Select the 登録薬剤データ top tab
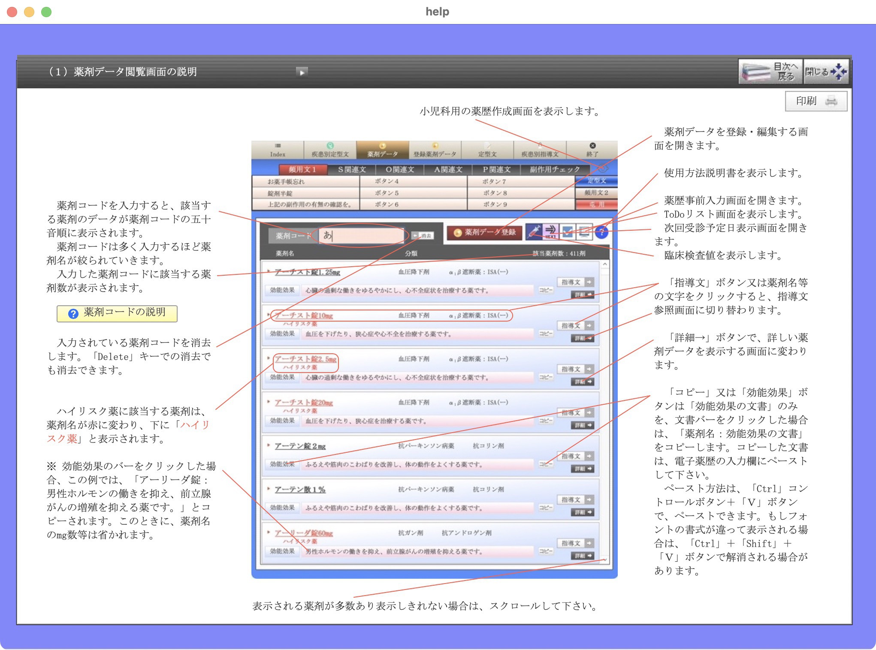876x650 pixels. pyautogui.click(x=435, y=150)
